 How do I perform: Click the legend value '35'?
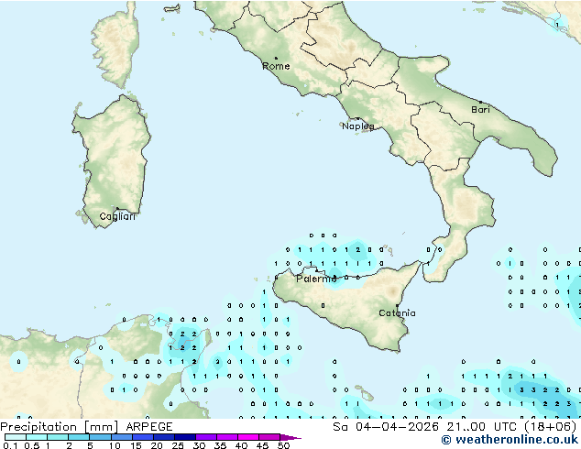click(x=220, y=445)
